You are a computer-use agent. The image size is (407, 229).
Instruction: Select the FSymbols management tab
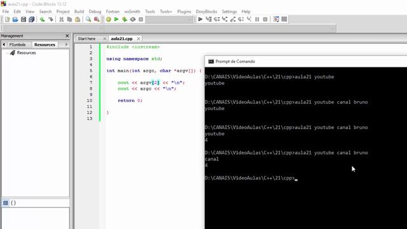(17, 45)
